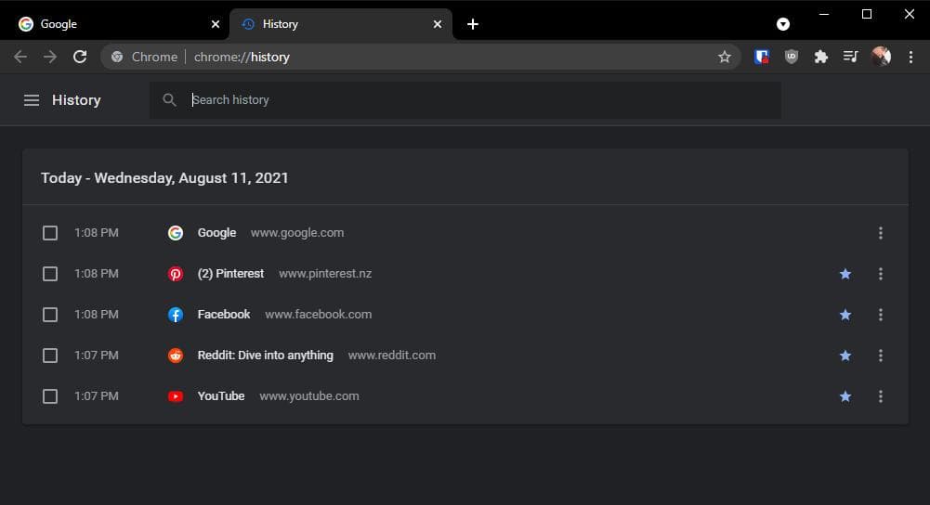Screen dimensions: 930x505
Task: Click the bookmark star on Pinterest row
Action: (x=845, y=274)
